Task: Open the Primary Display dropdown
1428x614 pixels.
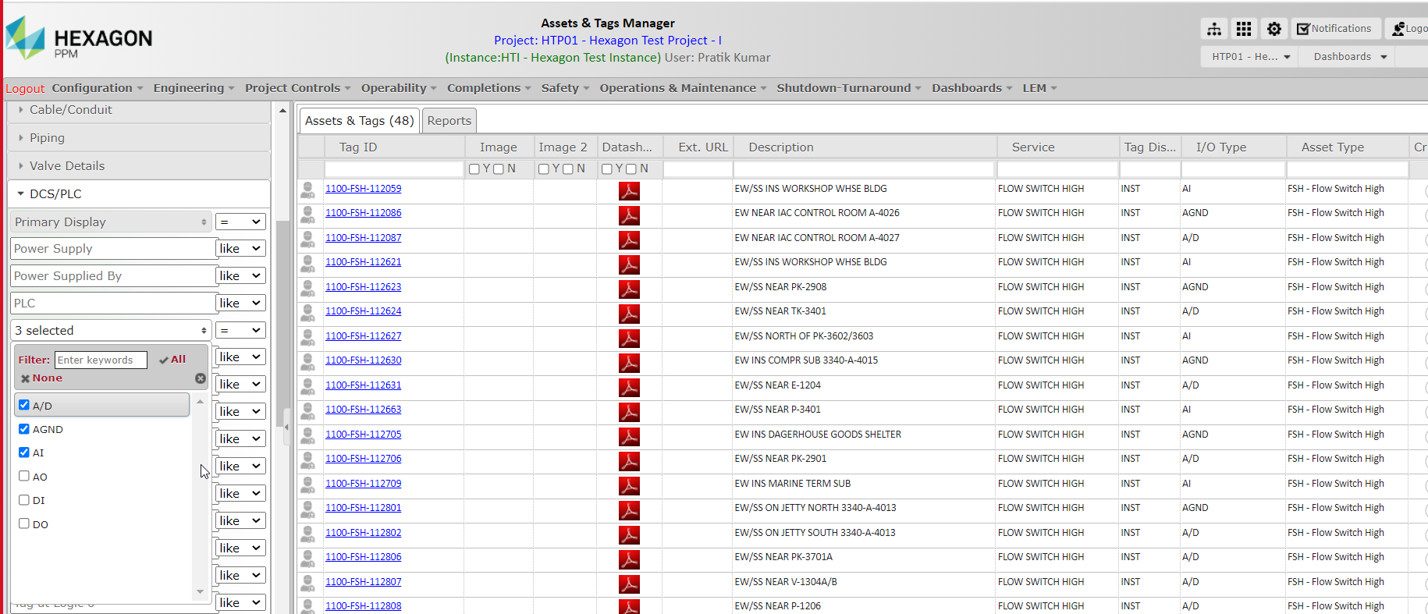Action: [111, 222]
